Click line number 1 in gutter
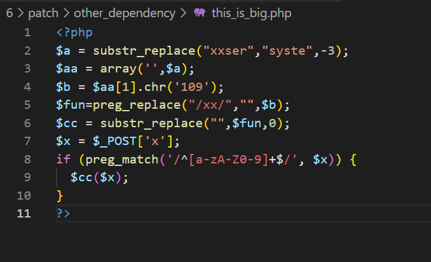The image size is (431, 262). (27, 32)
